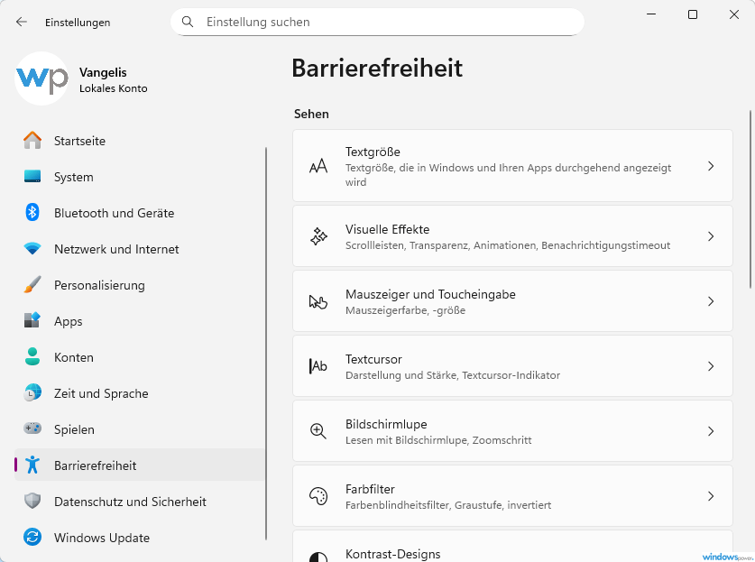The height and width of the screenshot is (562, 755).
Task: Click the Spielen gamepad icon
Action: click(32, 429)
